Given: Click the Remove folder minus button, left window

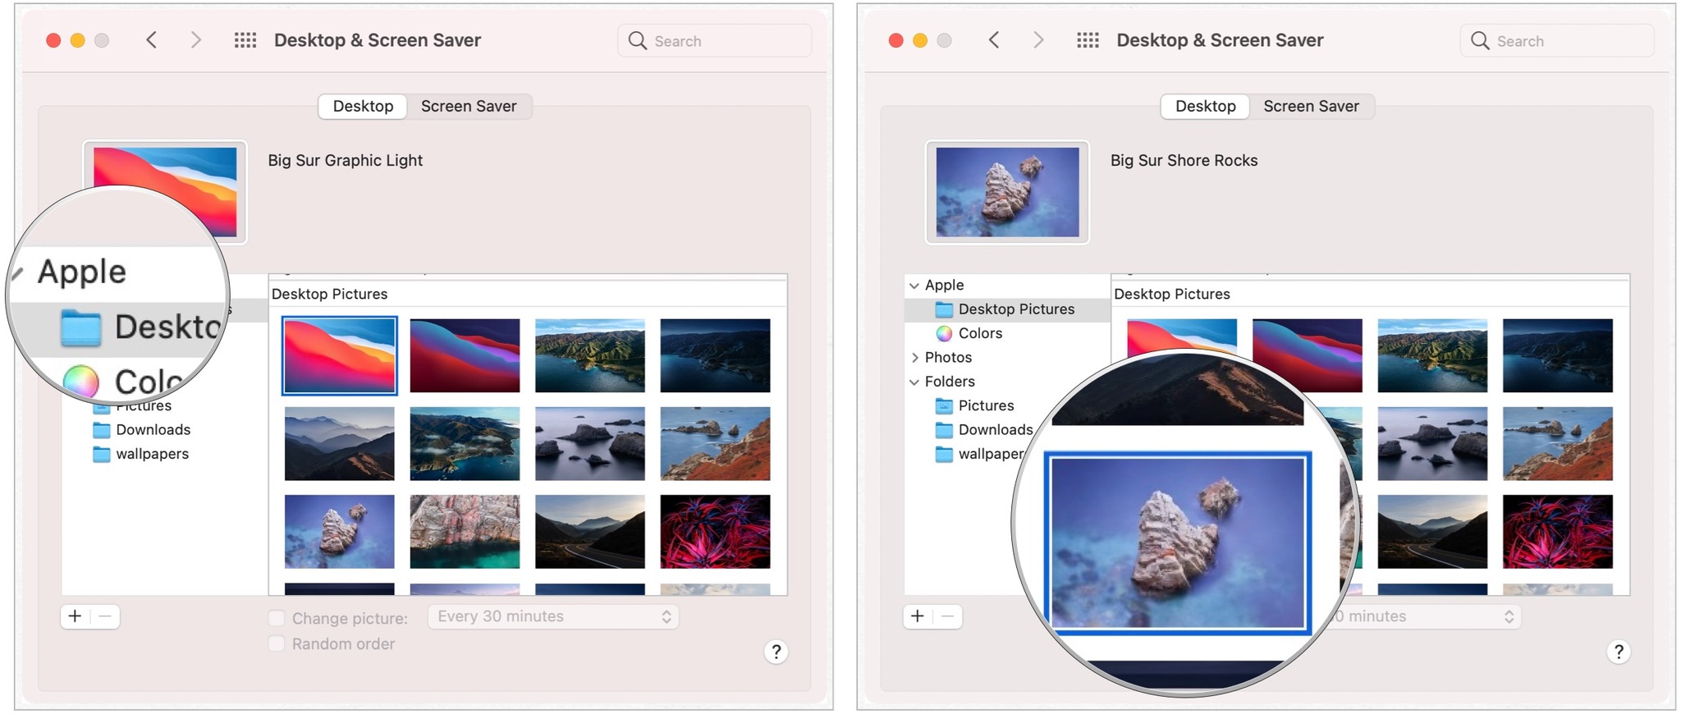Looking at the screenshot, I should point(105,616).
